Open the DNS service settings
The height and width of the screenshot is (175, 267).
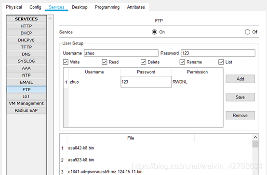tap(27, 54)
